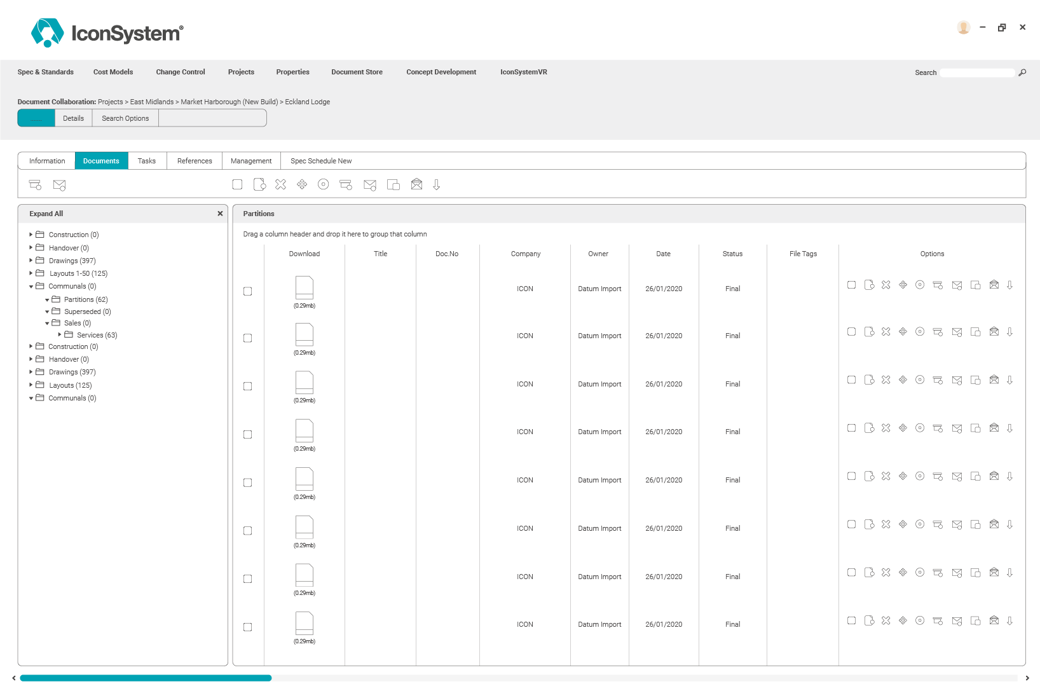Viewport: 1040px width, 684px height.
Task: Click the search magnifier icon
Action: (x=1022, y=72)
